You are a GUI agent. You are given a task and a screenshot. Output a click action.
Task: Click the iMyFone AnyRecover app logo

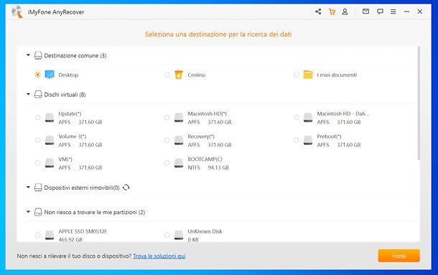click(17, 11)
